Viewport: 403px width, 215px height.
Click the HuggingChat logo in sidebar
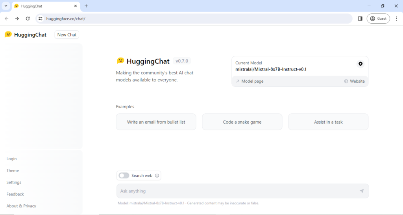coord(26,35)
